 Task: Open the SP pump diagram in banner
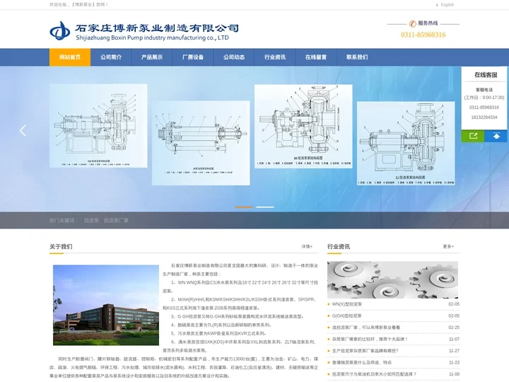[201, 143]
